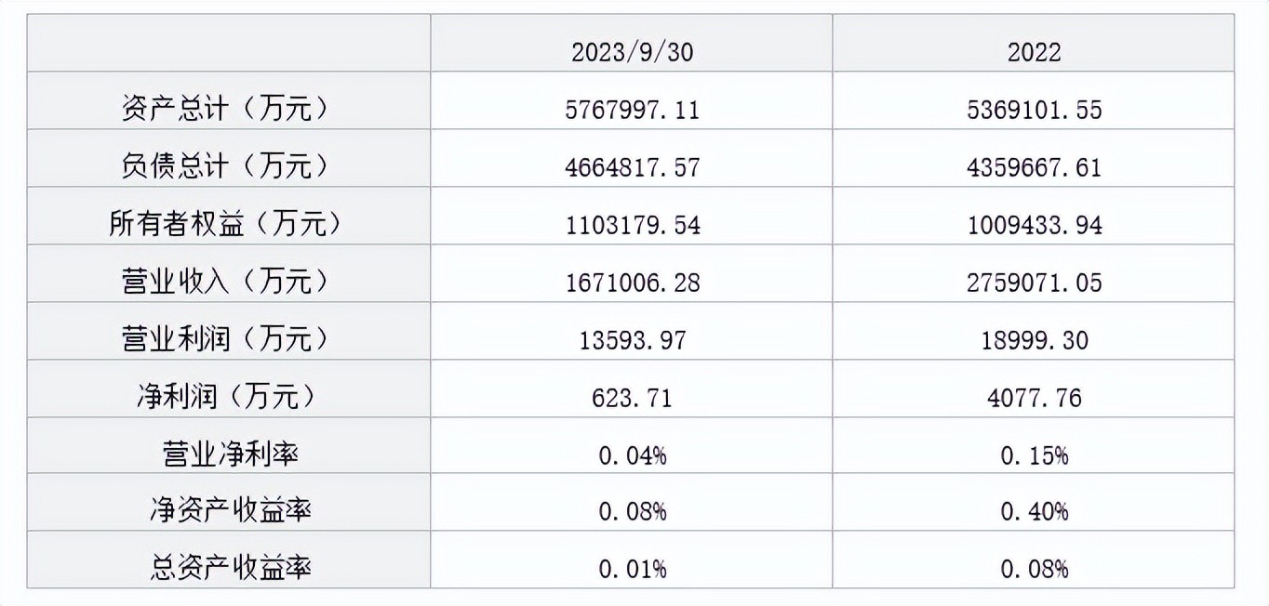
Task: Select the liabilities value 4664817.57
Action: (632, 166)
